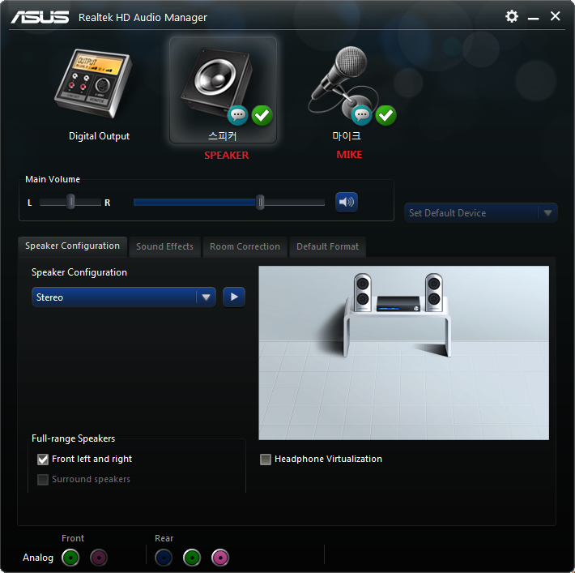575x573 pixels.
Task: Click the rear pink analog jack
Action: point(220,558)
